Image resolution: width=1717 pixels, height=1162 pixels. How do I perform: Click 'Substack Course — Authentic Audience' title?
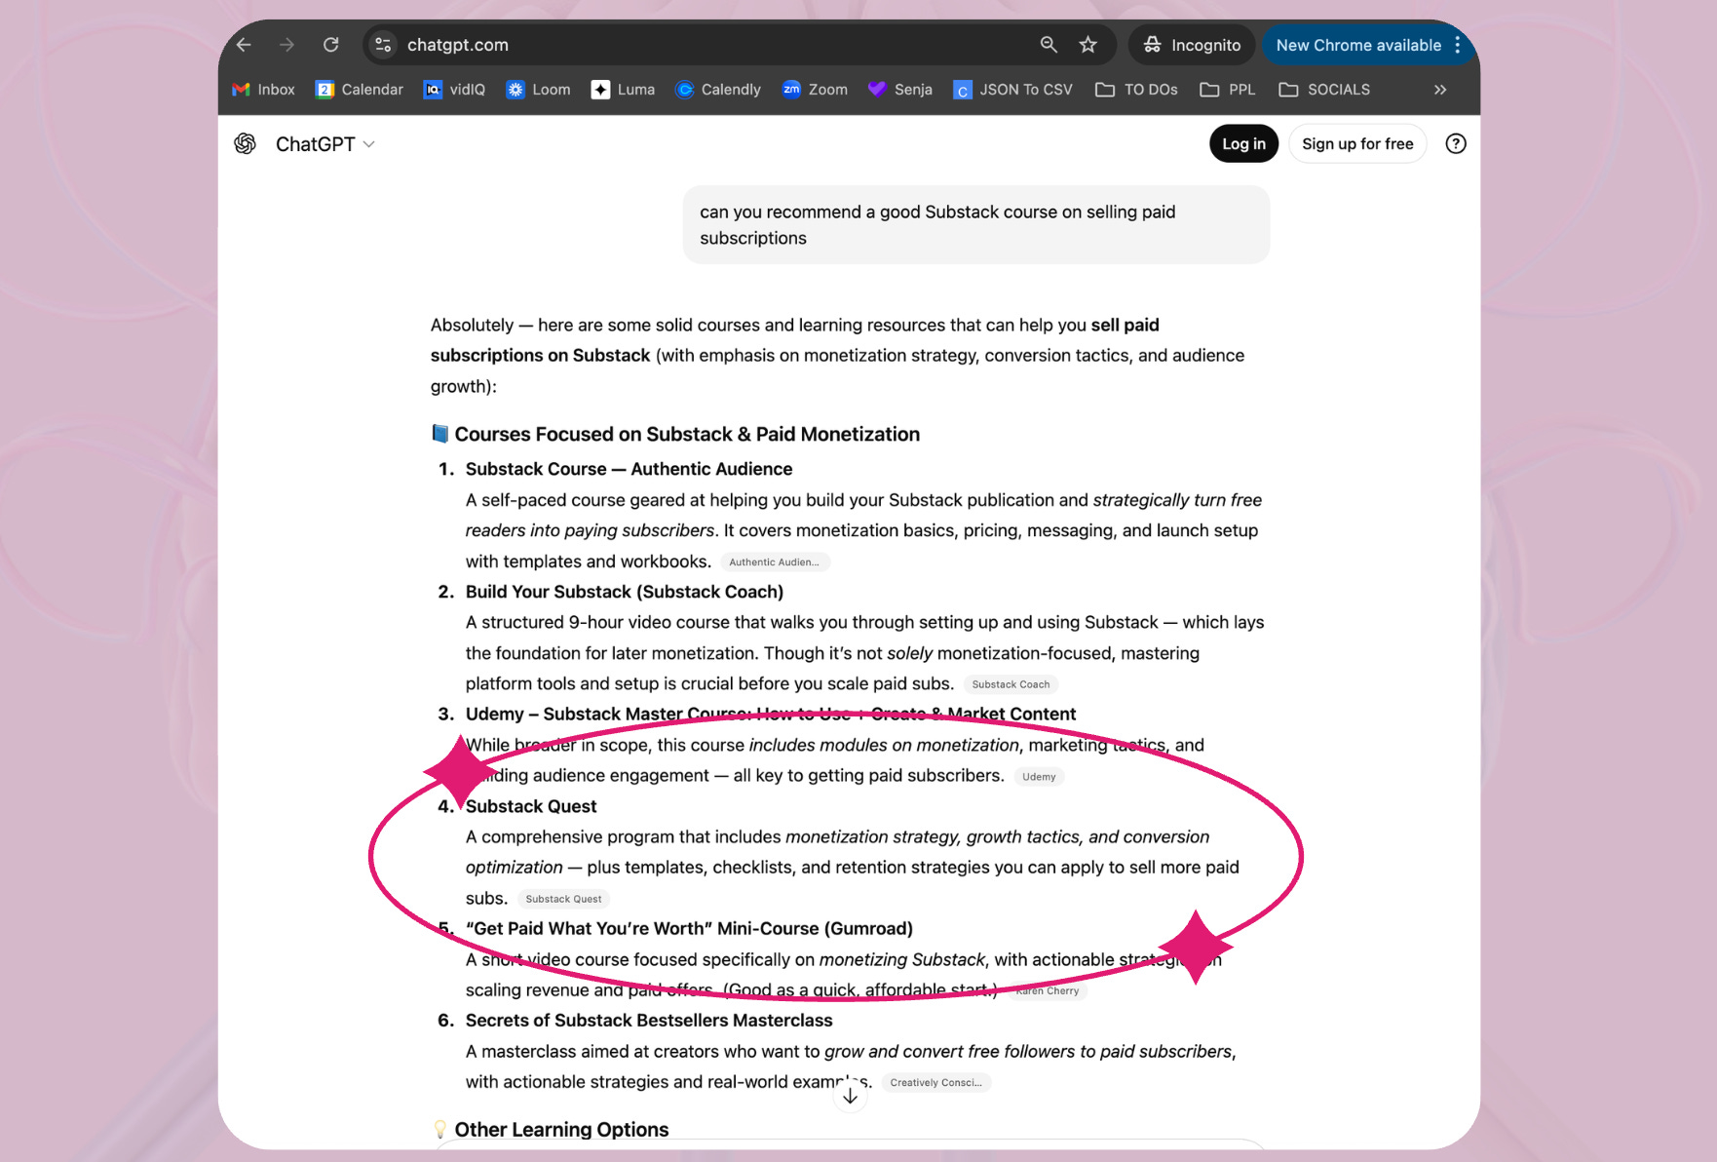(629, 470)
